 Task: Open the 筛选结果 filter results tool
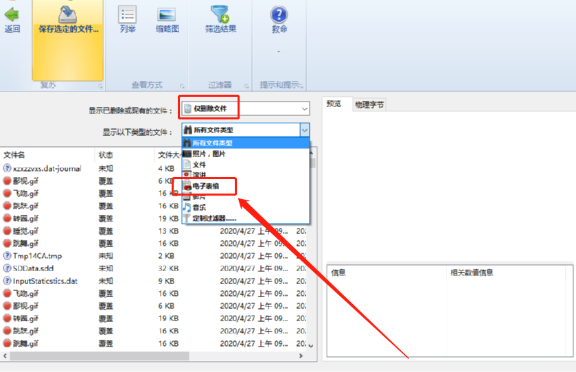(220, 19)
